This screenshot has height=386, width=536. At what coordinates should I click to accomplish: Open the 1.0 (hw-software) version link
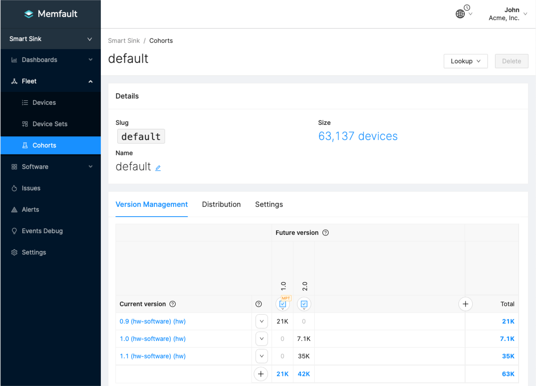coord(153,339)
